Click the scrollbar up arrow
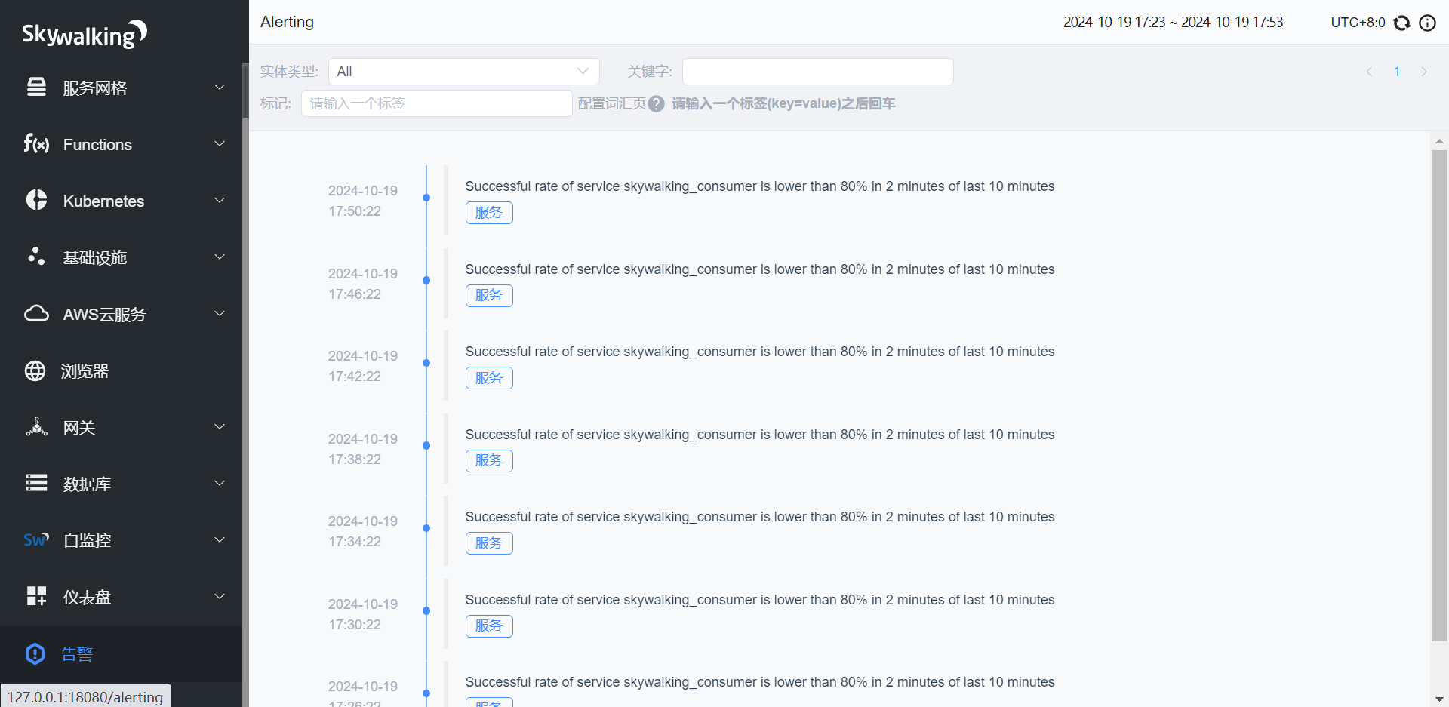The height and width of the screenshot is (707, 1449). coord(1439,141)
